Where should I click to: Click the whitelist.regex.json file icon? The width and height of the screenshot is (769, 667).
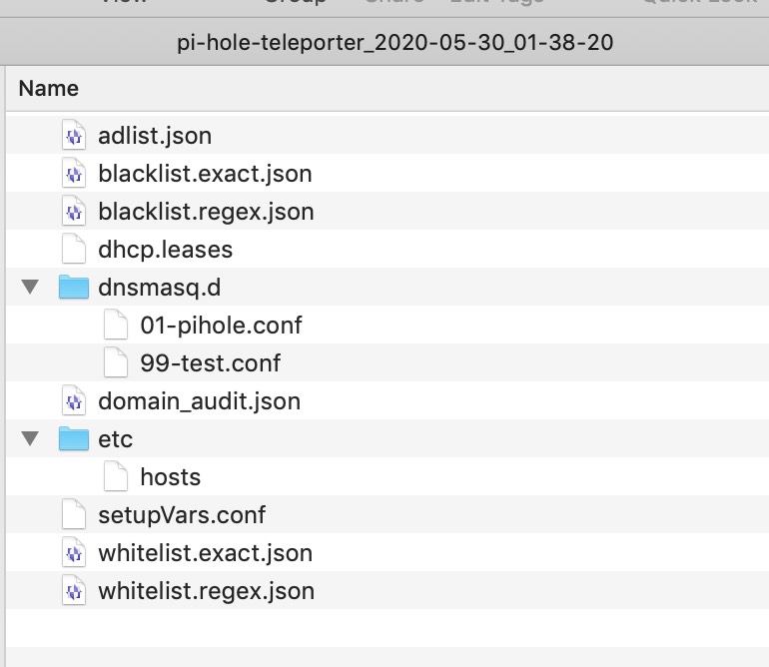74,591
